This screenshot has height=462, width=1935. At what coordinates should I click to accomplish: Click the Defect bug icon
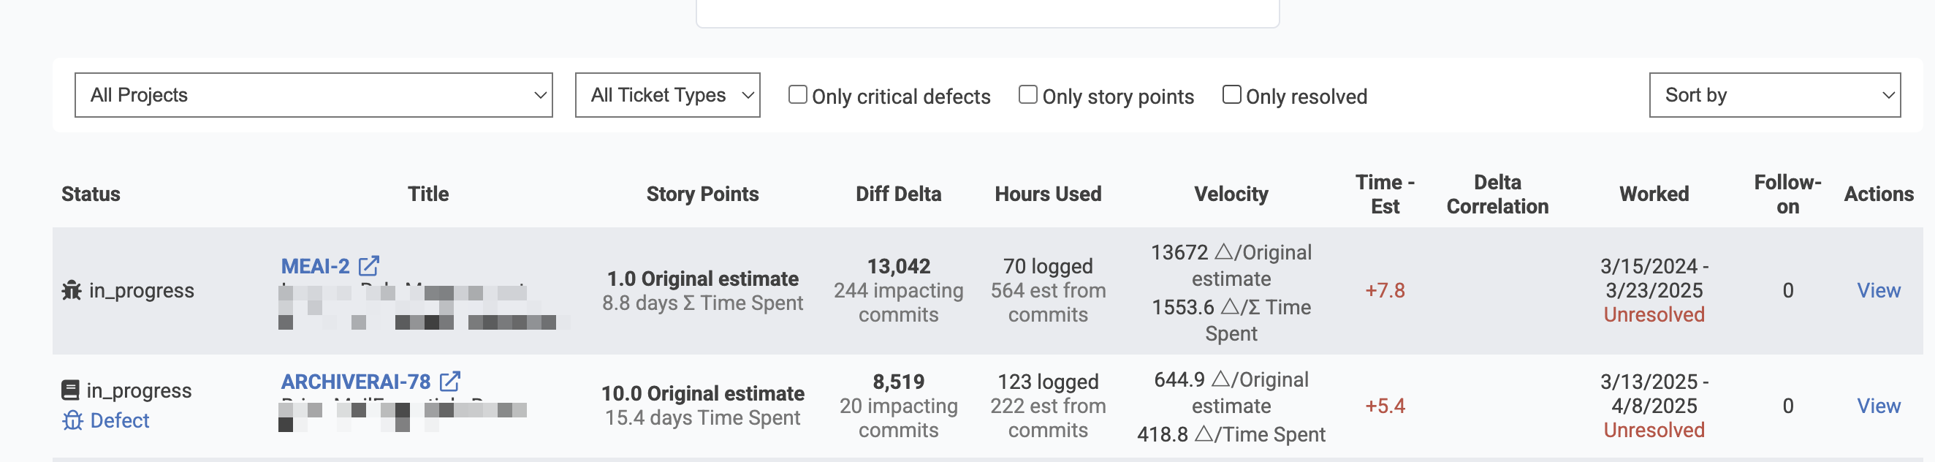point(72,420)
